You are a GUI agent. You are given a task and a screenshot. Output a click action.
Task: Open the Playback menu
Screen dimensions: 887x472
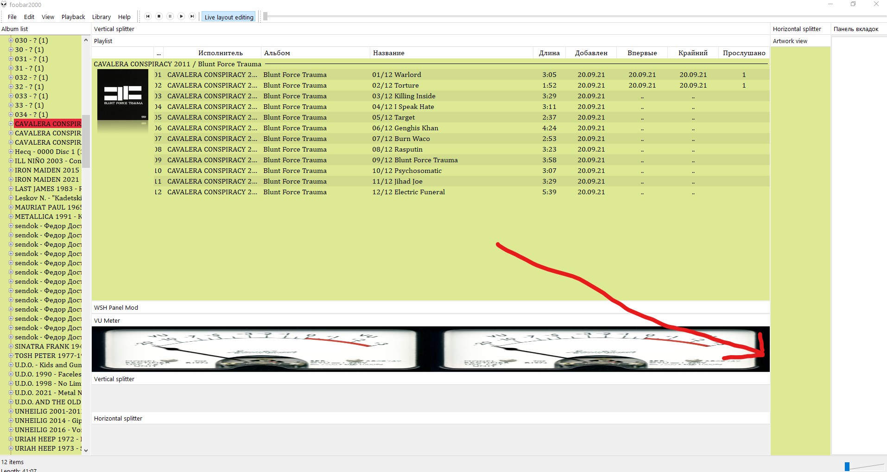point(73,17)
